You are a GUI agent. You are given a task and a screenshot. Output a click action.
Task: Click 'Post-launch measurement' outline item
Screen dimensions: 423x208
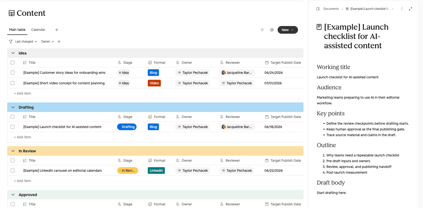pos(347,173)
